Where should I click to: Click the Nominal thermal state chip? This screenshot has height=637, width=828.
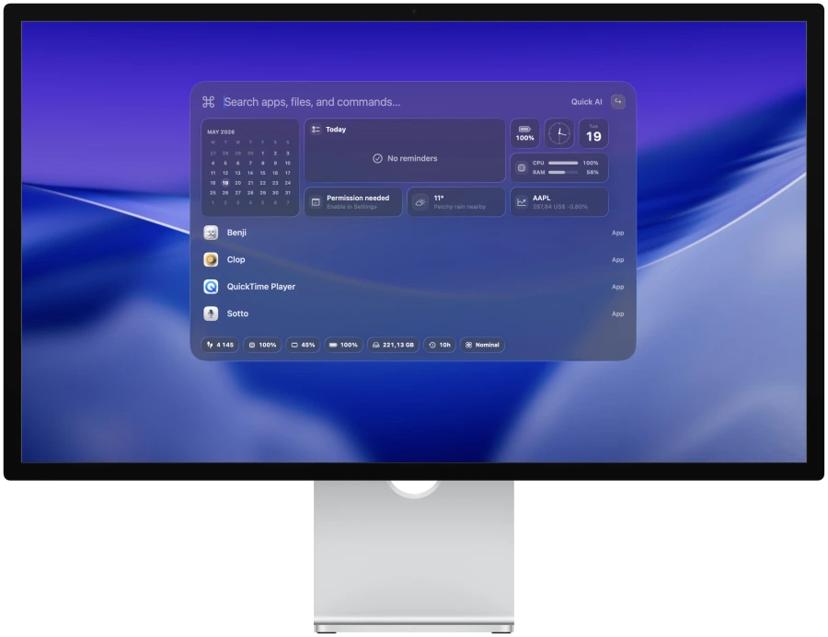pos(482,345)
